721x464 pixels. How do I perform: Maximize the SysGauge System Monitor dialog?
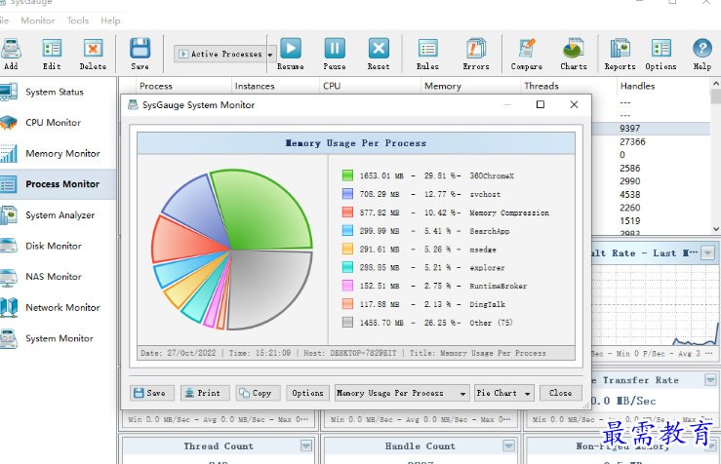tap(541, 104)
